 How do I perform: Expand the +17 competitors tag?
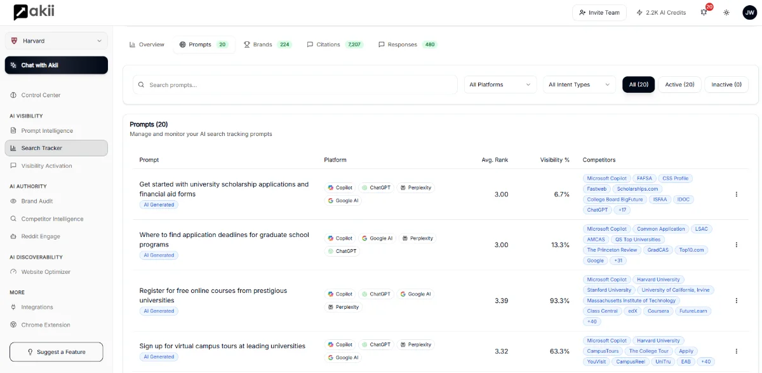pyautogui.click(x=622, y=210)
